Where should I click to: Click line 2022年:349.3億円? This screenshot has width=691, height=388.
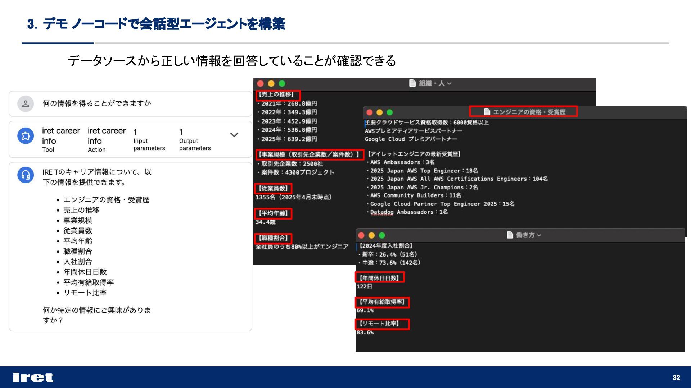point(287,112)
